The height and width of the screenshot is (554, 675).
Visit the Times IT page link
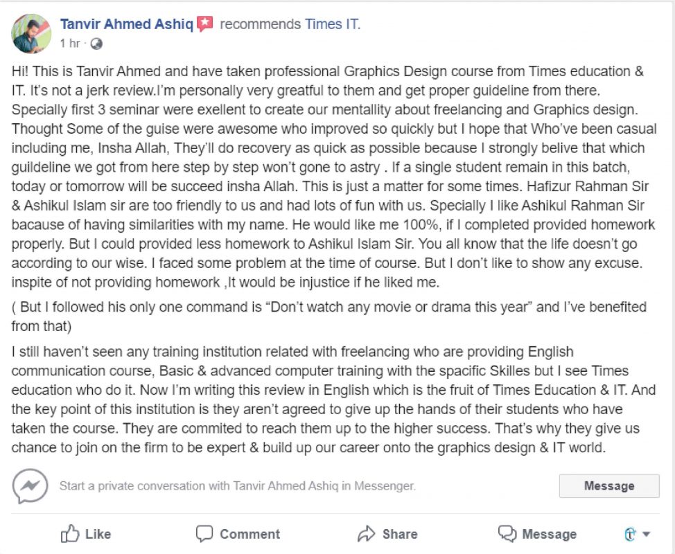331,25
